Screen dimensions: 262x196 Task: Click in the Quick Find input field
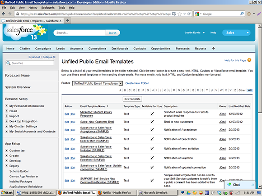(30, 63)
